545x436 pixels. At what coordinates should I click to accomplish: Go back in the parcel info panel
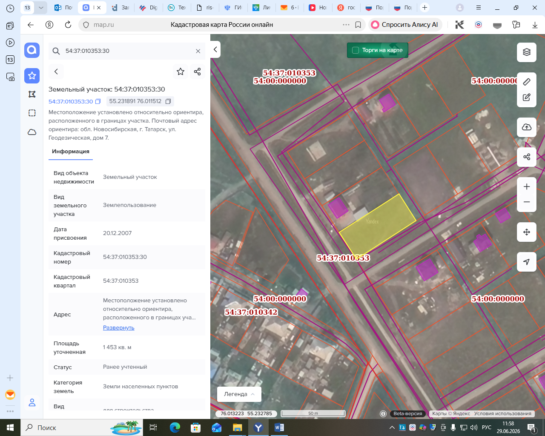tap(56, 72)
